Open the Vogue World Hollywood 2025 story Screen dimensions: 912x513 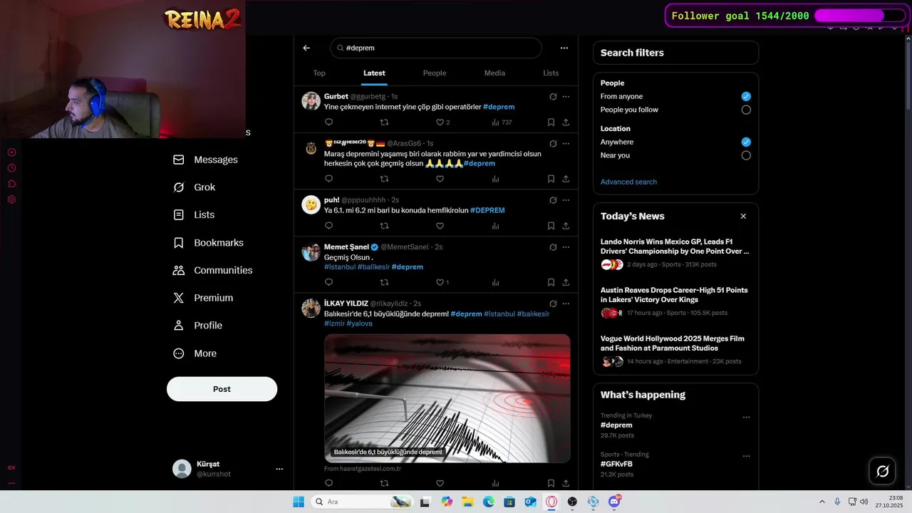(x=675, y=350)
